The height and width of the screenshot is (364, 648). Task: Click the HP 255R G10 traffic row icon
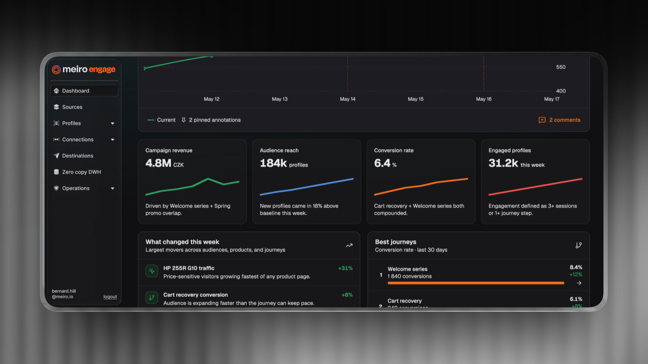(x=152, y=271)
